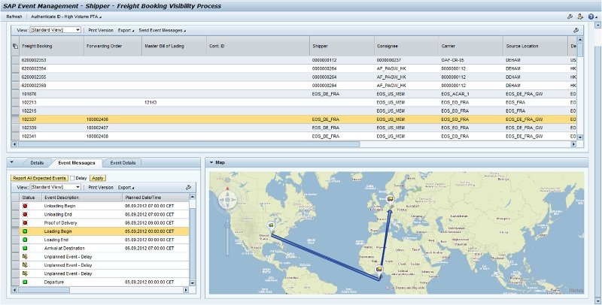Screen dimensions: 602x305
Task: Click the red status icon for Unloading Begin
Action: point(25,206)
